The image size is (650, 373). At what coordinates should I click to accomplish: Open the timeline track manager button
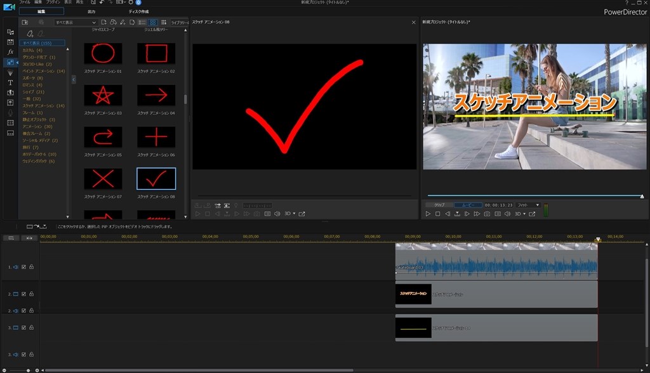(11, 238)
